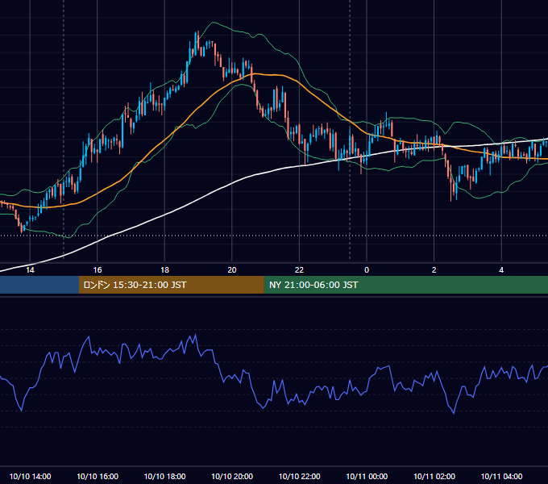Image resolution: width=548 pixels, height=484 pixels.
Task: Click the 10/11 04:00 oscillator time label
Action: pos(501,476)
